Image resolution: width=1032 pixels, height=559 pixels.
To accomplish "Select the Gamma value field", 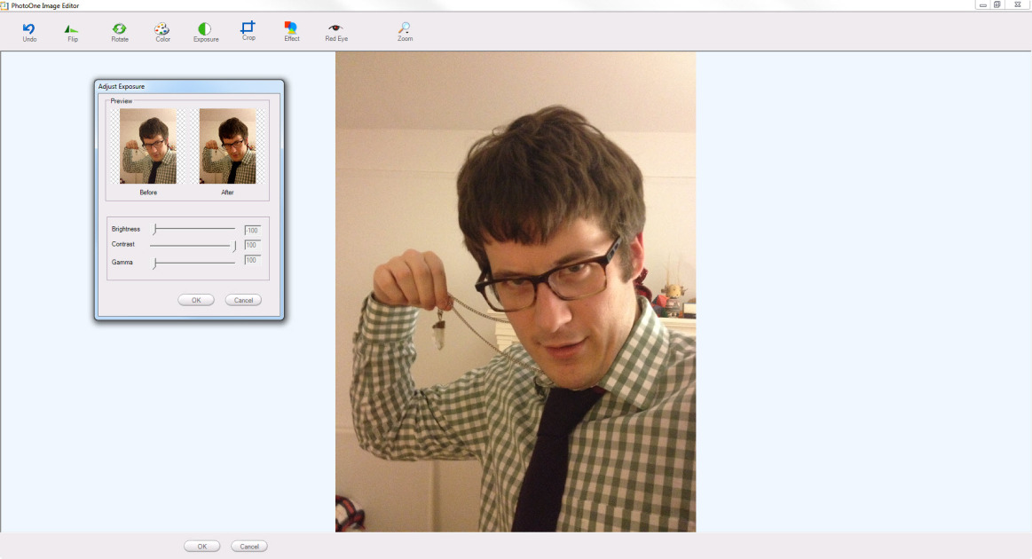I will [252, 260].
